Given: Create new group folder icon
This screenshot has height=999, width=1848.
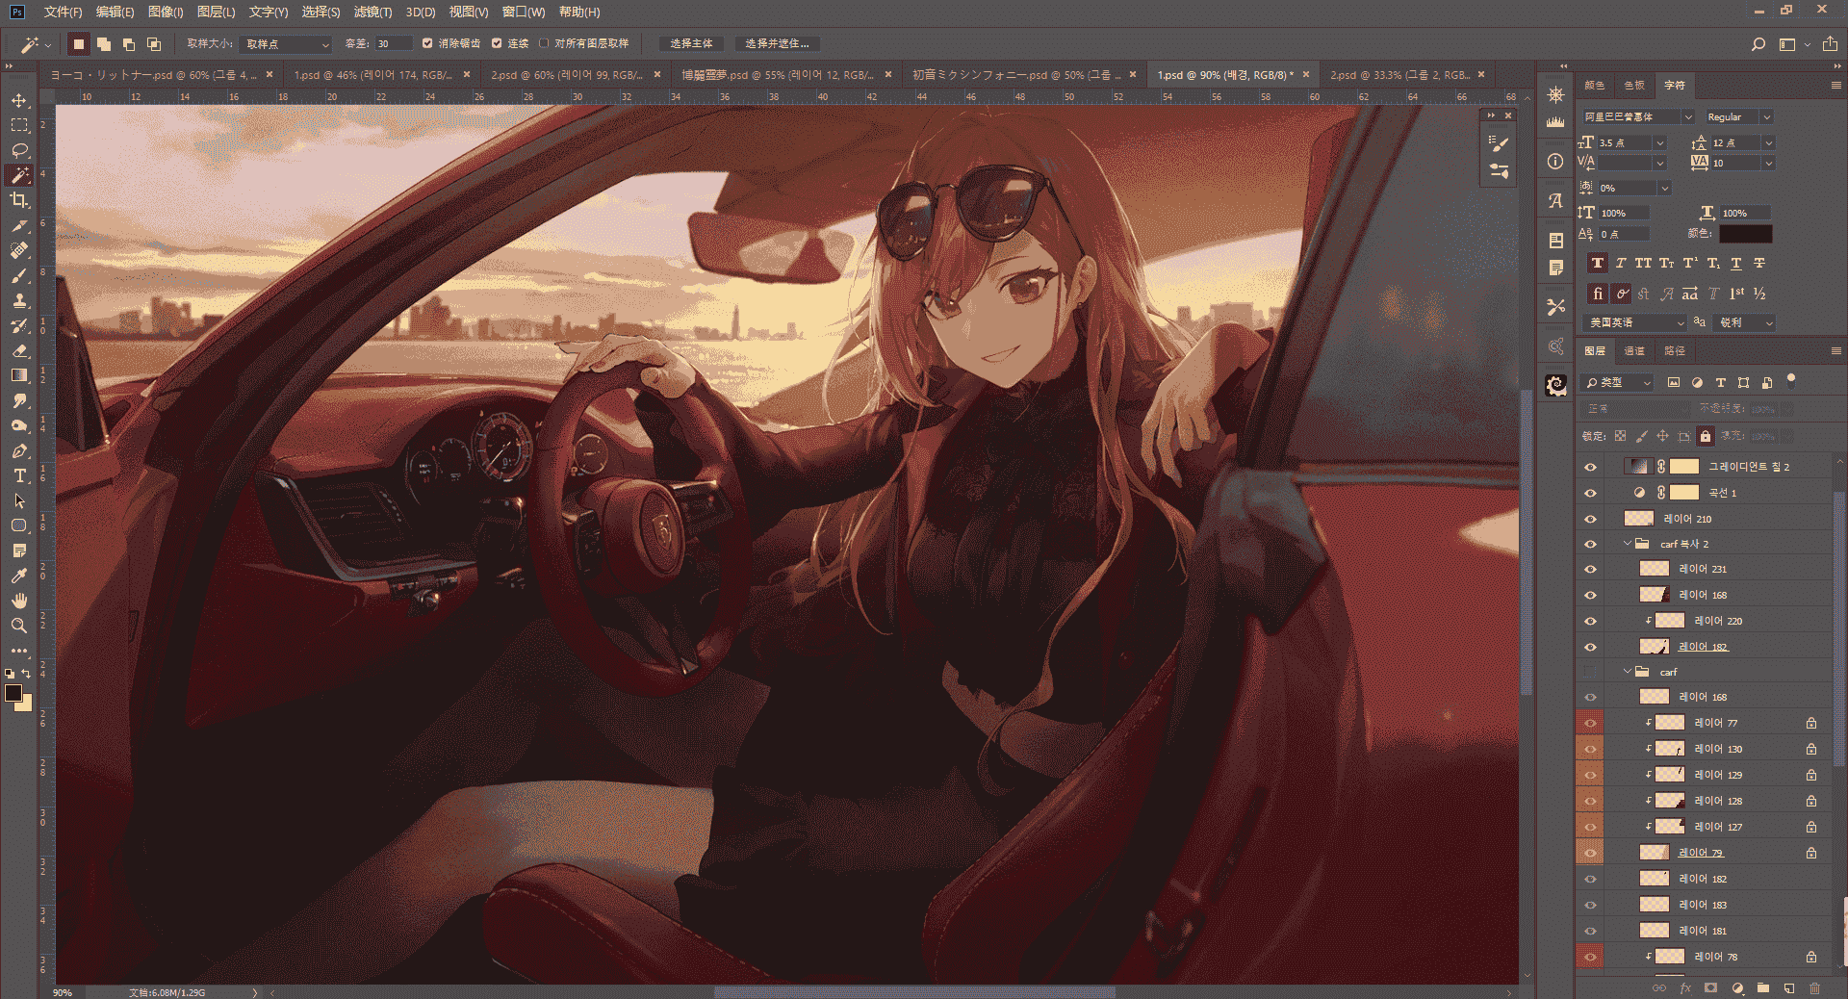Looking at the screenshot, I should point(1762,987).
